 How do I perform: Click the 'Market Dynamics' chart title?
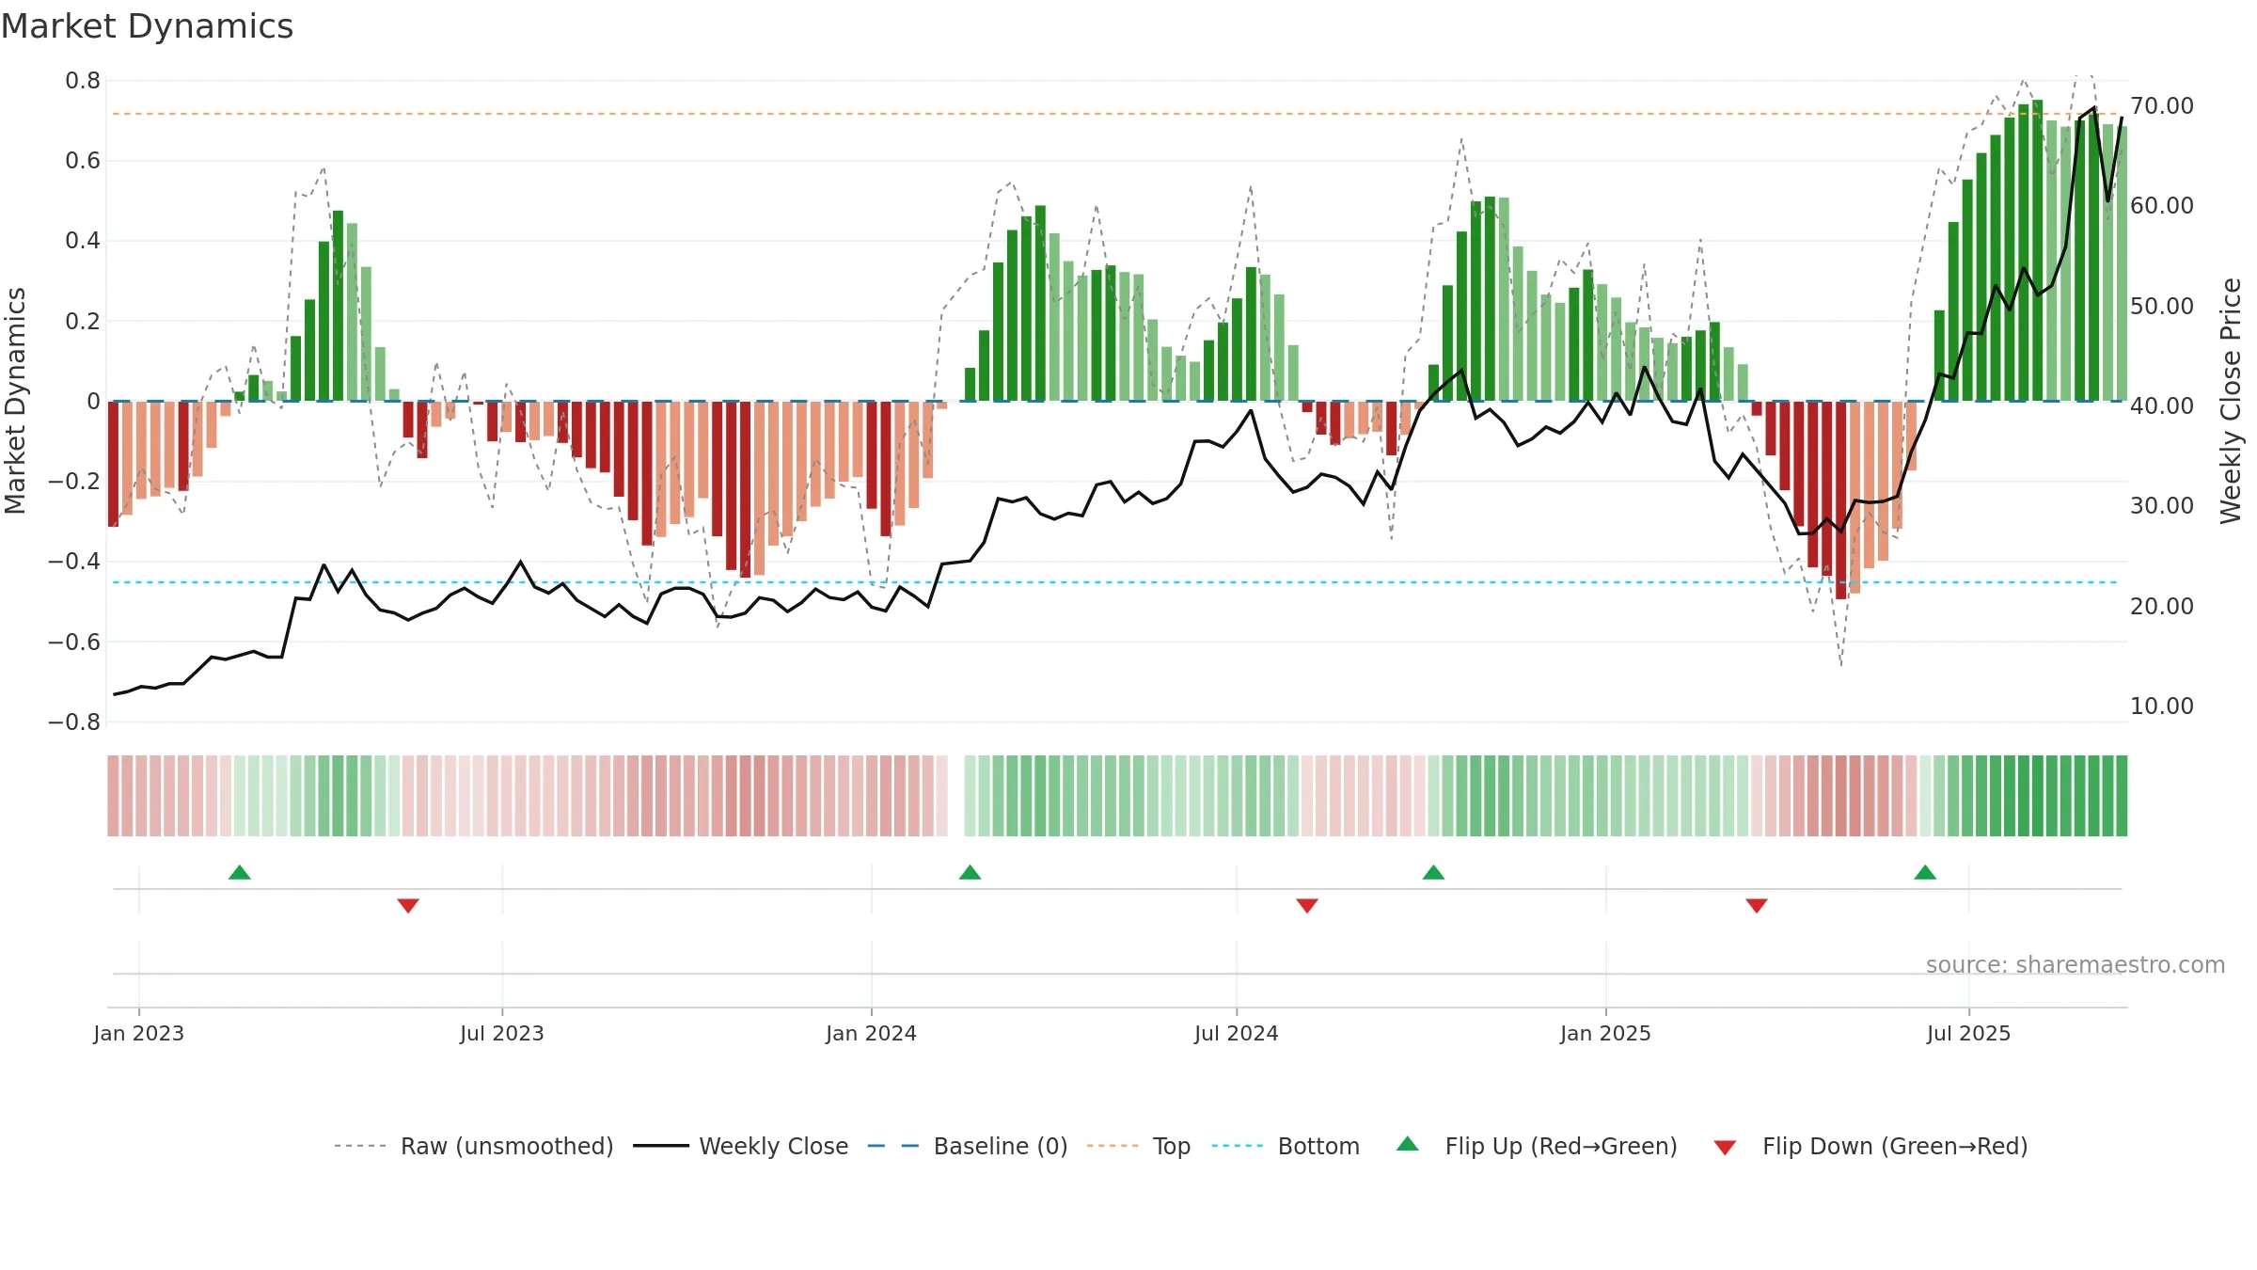147,26
